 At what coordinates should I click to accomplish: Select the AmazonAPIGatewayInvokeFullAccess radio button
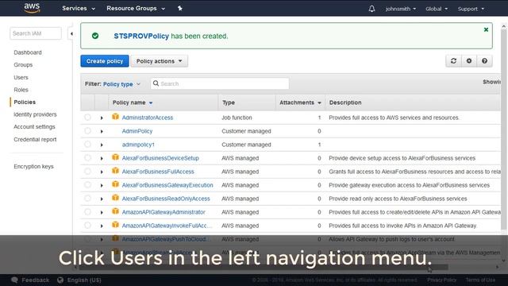tap(87, 226)
